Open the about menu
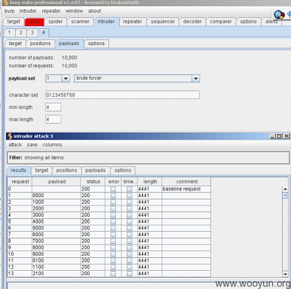Screen dimensions: 291x289 click(x=95, y=11)
